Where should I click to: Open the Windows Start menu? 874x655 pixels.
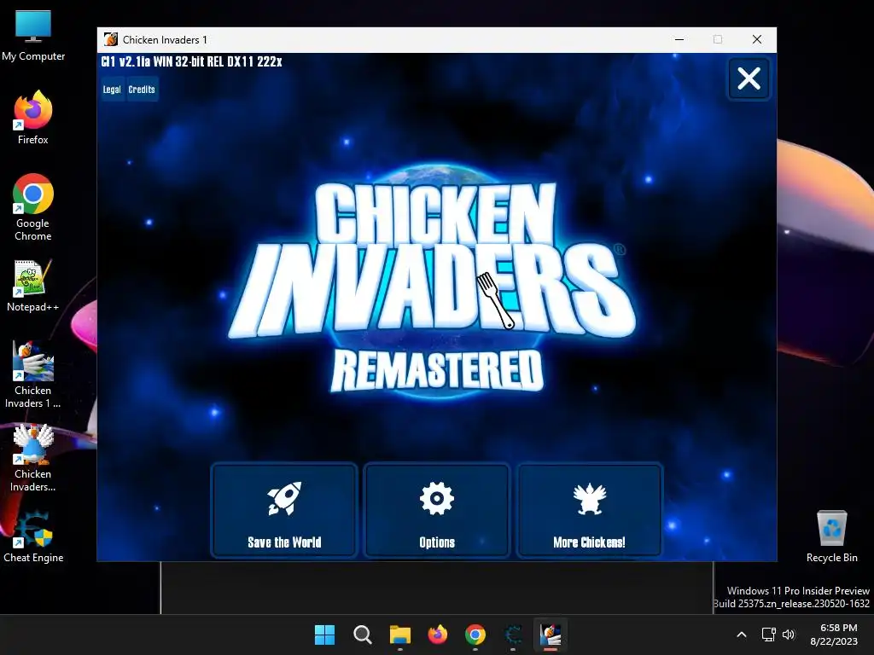tap(325, 635)
